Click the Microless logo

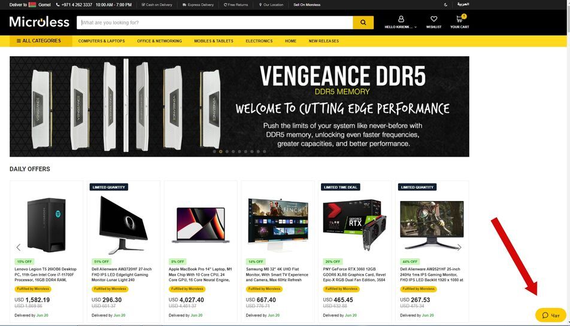coord(40,22)
